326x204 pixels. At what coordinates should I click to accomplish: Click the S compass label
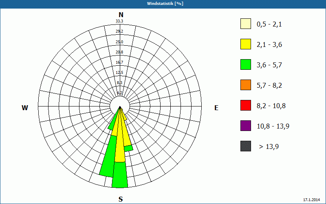(x=121, y=200)
